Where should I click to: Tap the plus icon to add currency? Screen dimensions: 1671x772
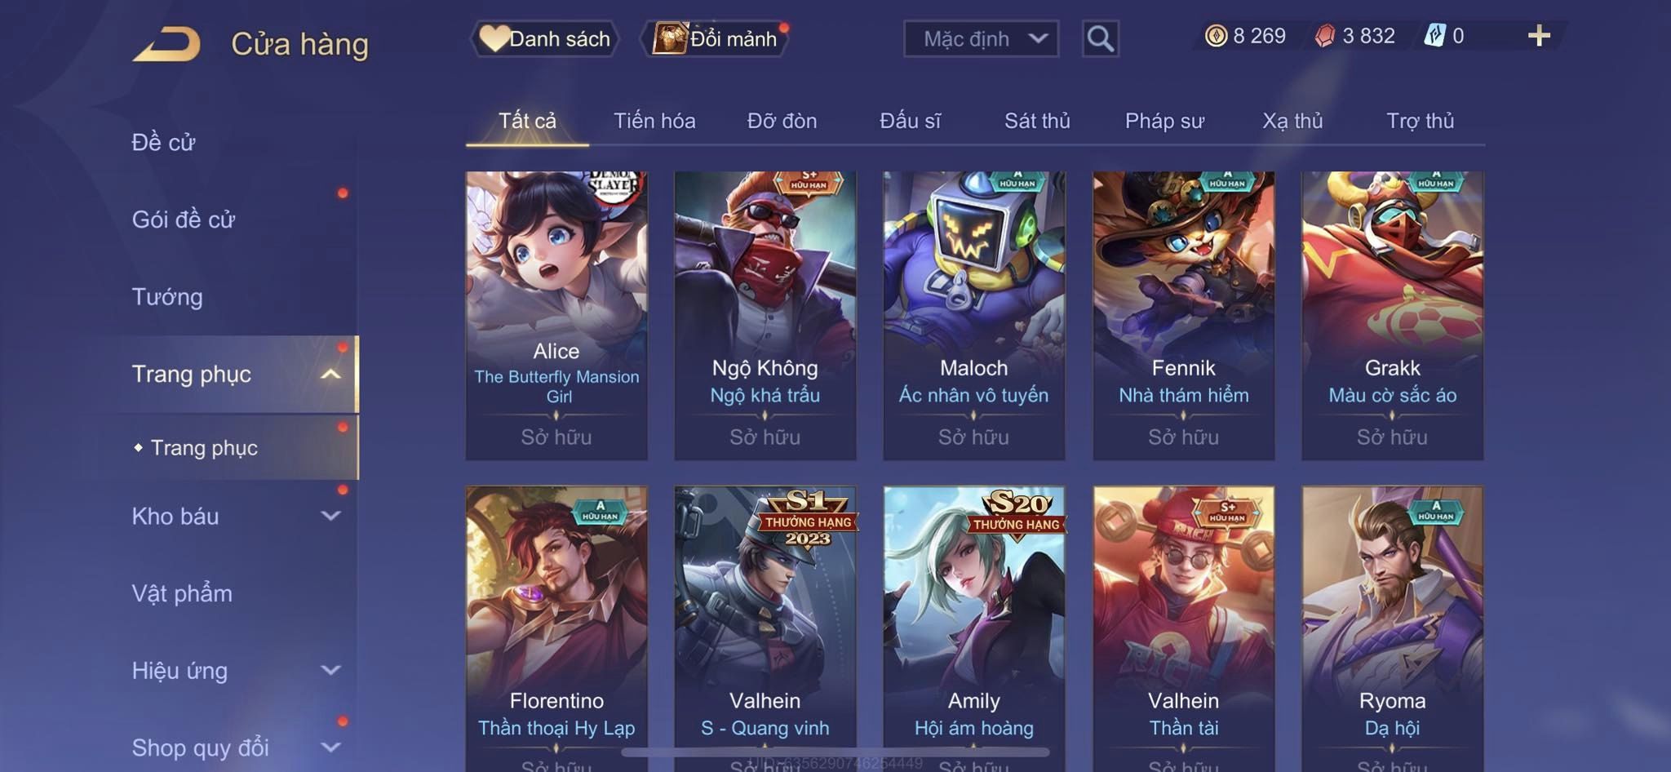coord(1539,36)
